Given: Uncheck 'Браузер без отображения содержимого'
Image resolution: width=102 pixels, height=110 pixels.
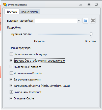Looking at the screenshot, I should point(11,61).
